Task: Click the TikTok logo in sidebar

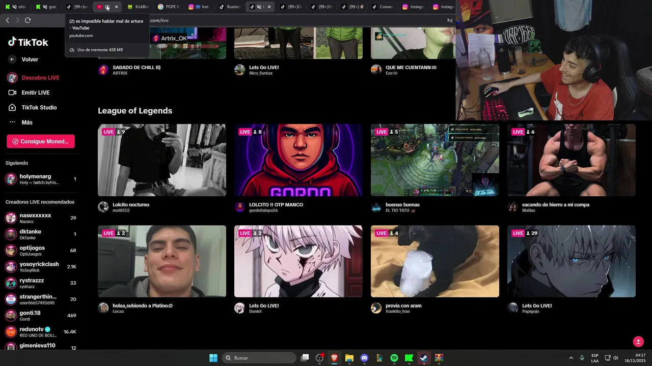Action: [x=28, y=42]
